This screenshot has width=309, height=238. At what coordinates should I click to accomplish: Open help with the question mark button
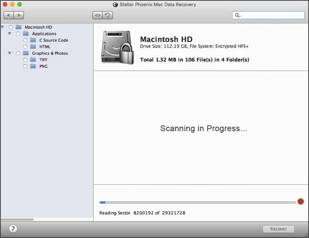click(x=13, y=229)
